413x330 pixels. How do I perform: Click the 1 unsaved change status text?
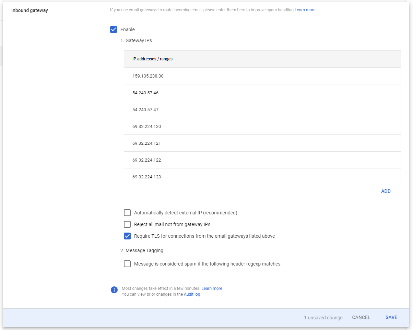323,317
